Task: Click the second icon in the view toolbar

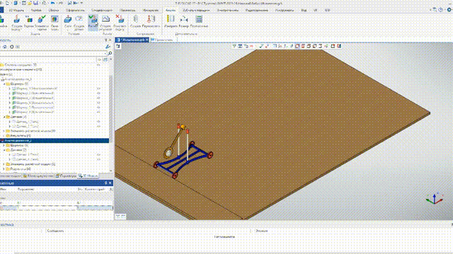Action: click(x=240, y=46)
